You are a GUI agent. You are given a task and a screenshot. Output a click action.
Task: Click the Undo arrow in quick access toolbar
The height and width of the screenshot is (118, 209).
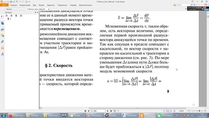coord(20,2)
